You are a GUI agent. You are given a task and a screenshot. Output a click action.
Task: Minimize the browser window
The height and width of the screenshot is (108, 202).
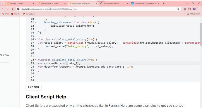click(x=187, y=3)
